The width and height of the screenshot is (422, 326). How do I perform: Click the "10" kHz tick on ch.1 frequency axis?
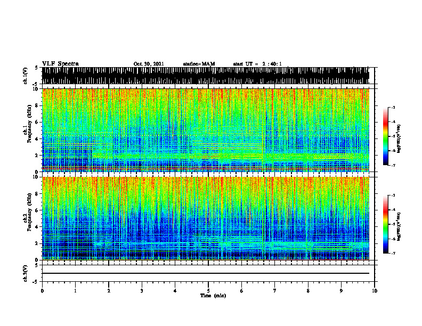(x=36, y=89)
